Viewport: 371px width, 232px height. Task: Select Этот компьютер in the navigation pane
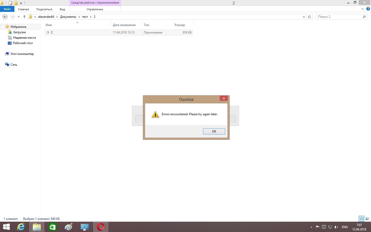(22, 54)
